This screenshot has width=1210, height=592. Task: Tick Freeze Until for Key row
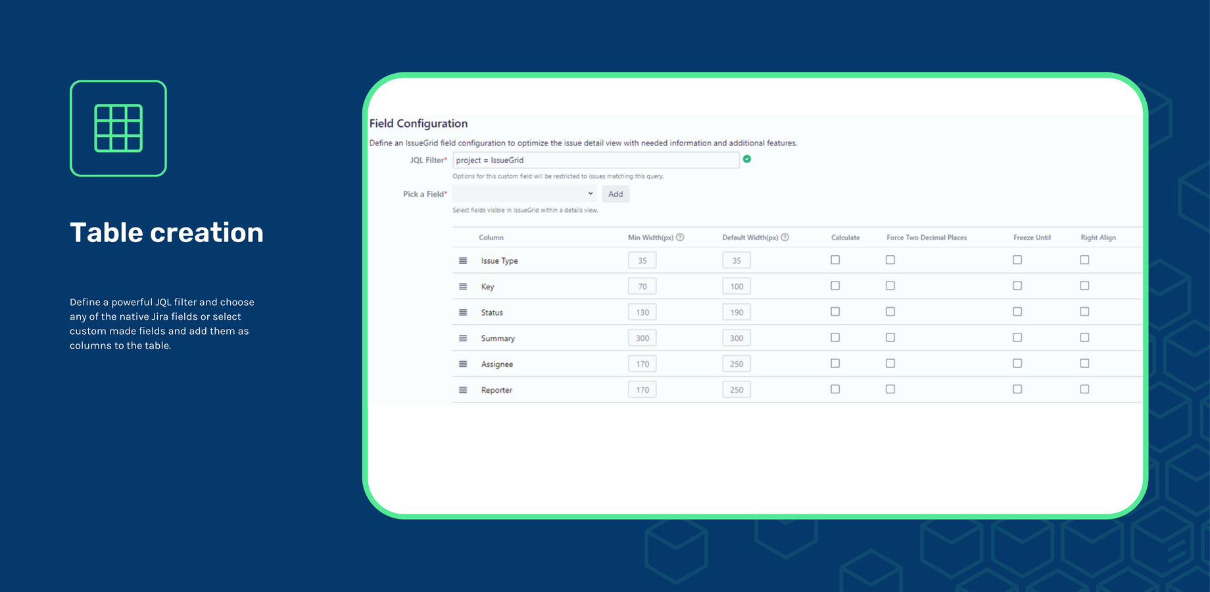[x=1017, y=285]
